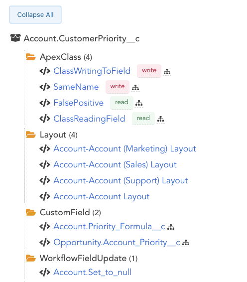
Task: Click hierarchy icon beside SameName class
Action: (135, 88)
